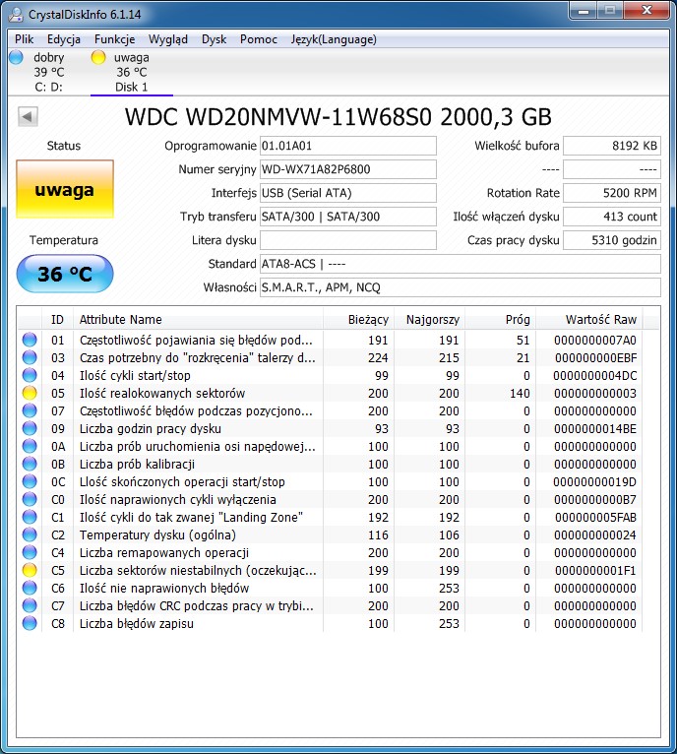The height and width of the screenshot is (754, 677).
Task: Click the blue dobry status circle icon
Action: pyautogui.click(x=16, y=57)
